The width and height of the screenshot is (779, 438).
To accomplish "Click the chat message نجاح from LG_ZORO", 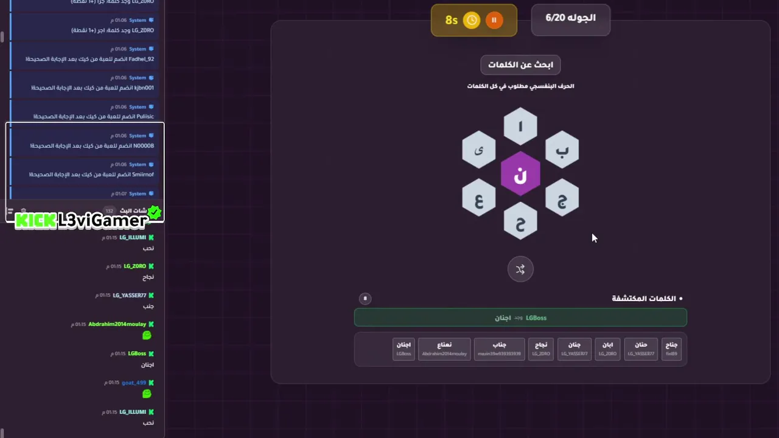I will [x=148, y=277].
